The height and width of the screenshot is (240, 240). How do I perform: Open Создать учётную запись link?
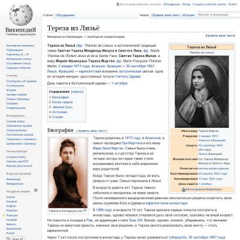(209, 4)
